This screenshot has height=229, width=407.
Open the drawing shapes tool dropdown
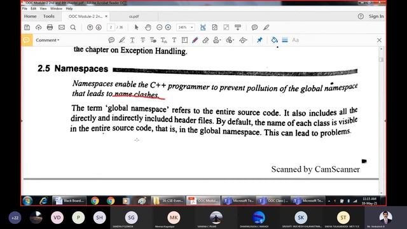[x=243, y=40]
